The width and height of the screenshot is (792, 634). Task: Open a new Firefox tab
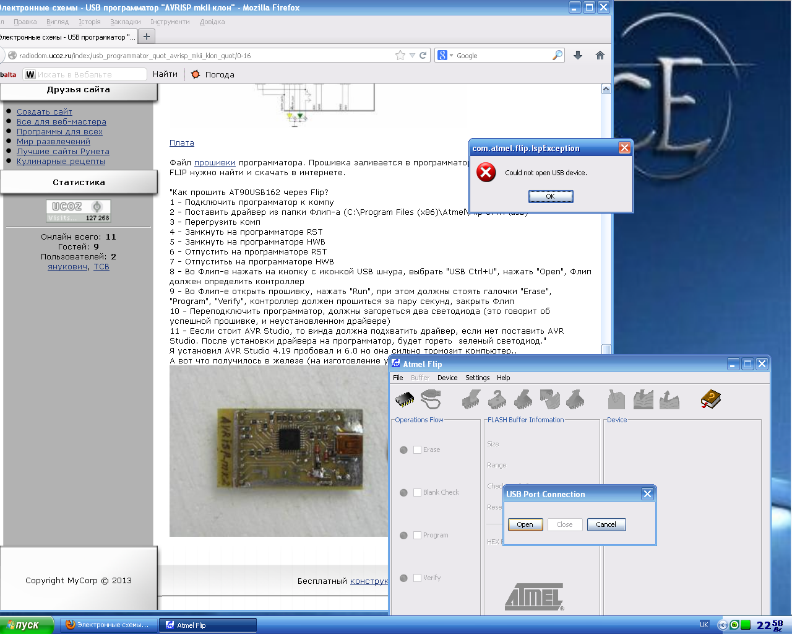[147, 37]
